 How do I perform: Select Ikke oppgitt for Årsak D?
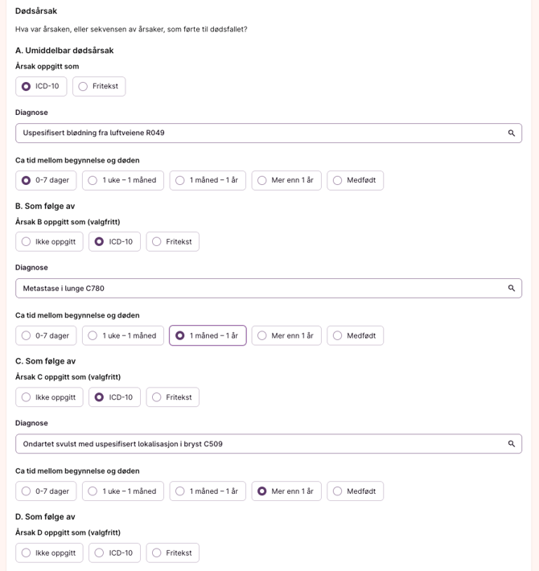[49, 553]
